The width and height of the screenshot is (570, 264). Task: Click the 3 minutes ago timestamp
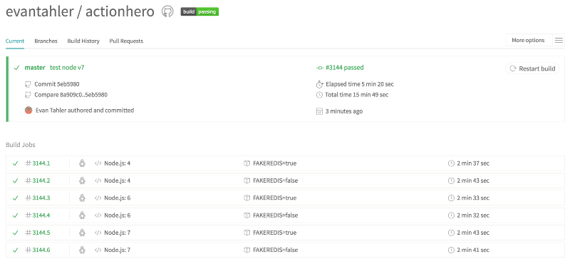click(344, 111)
